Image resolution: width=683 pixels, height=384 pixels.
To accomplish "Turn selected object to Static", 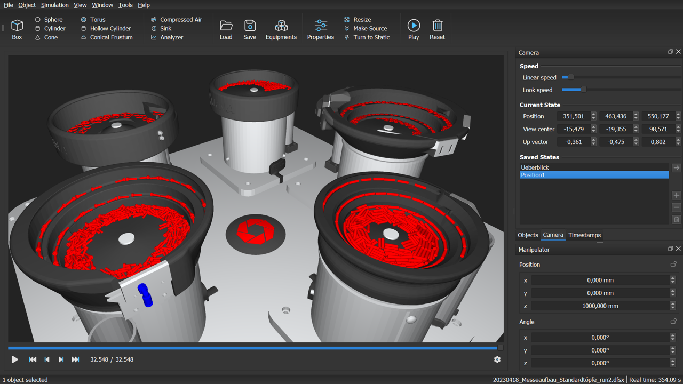I will 367,37.
